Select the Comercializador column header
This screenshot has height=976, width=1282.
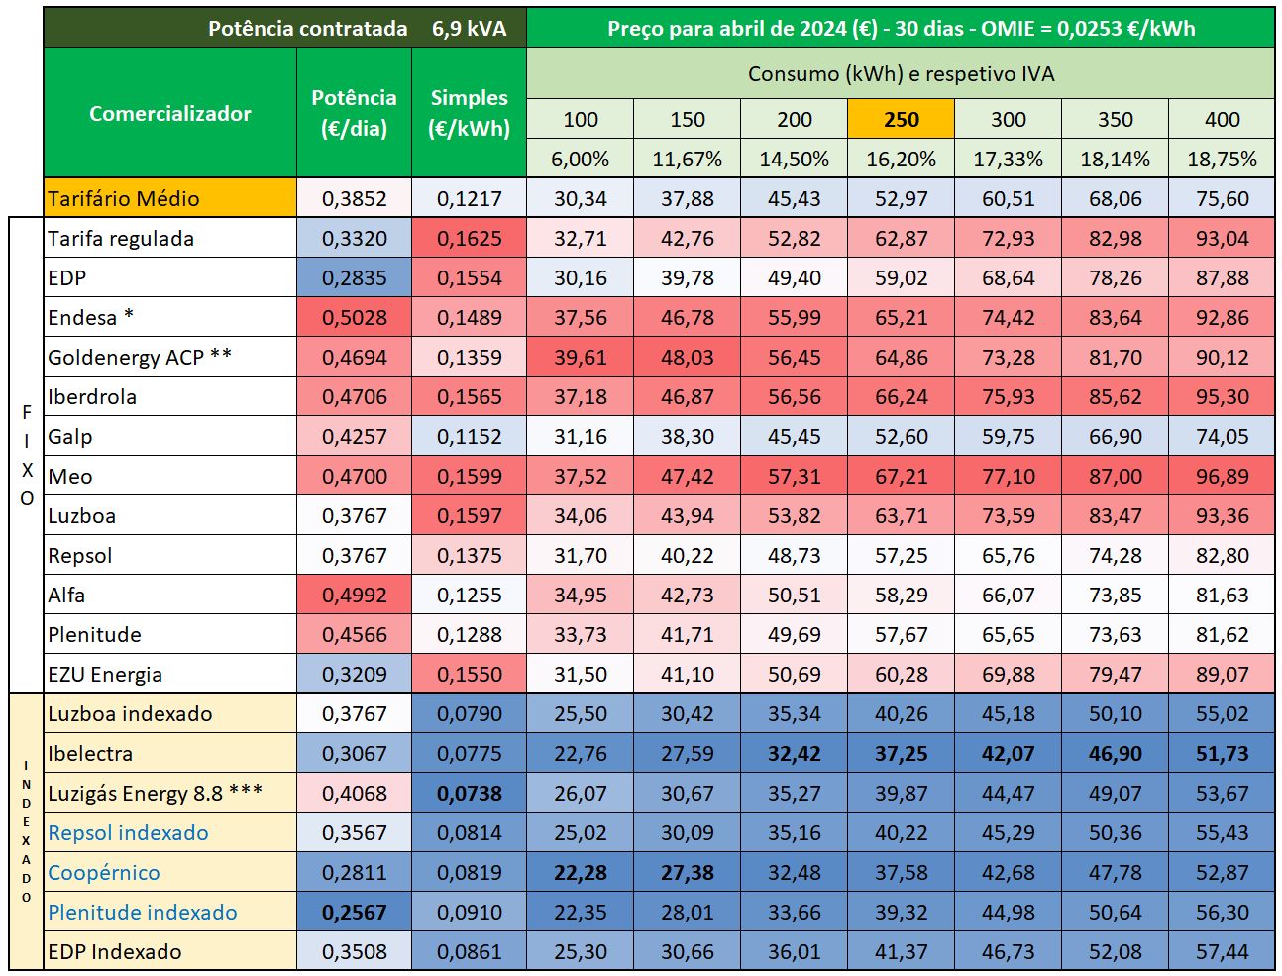tap(169, 114)
